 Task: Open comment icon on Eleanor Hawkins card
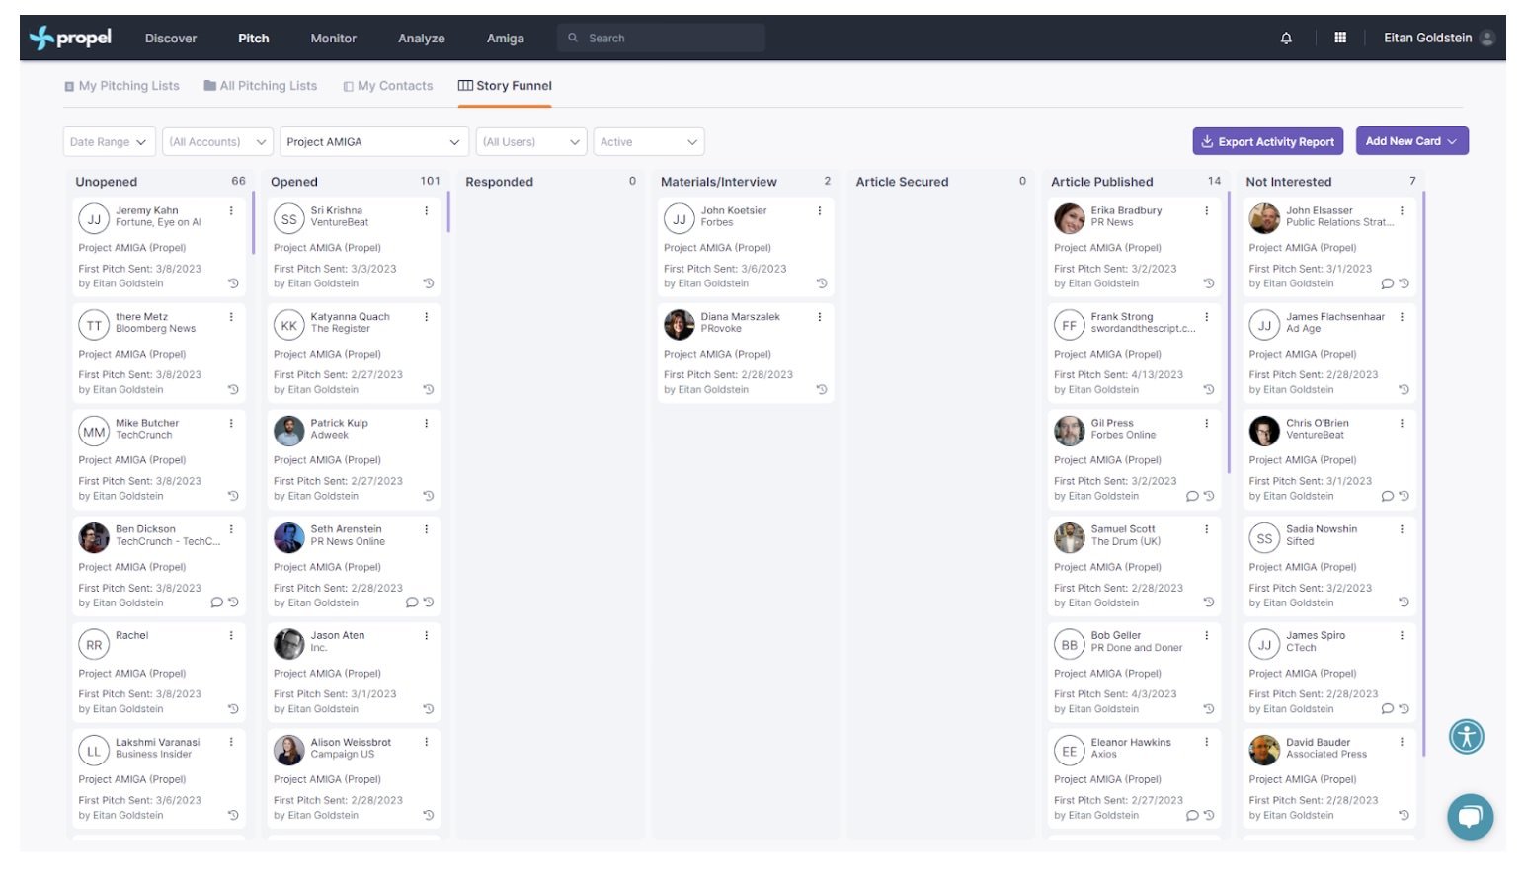pos(1192,816)
